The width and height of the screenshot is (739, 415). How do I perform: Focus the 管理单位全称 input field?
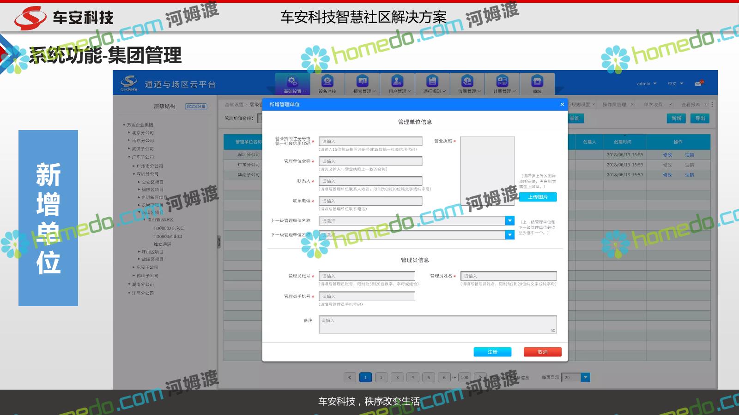(370, 161)
